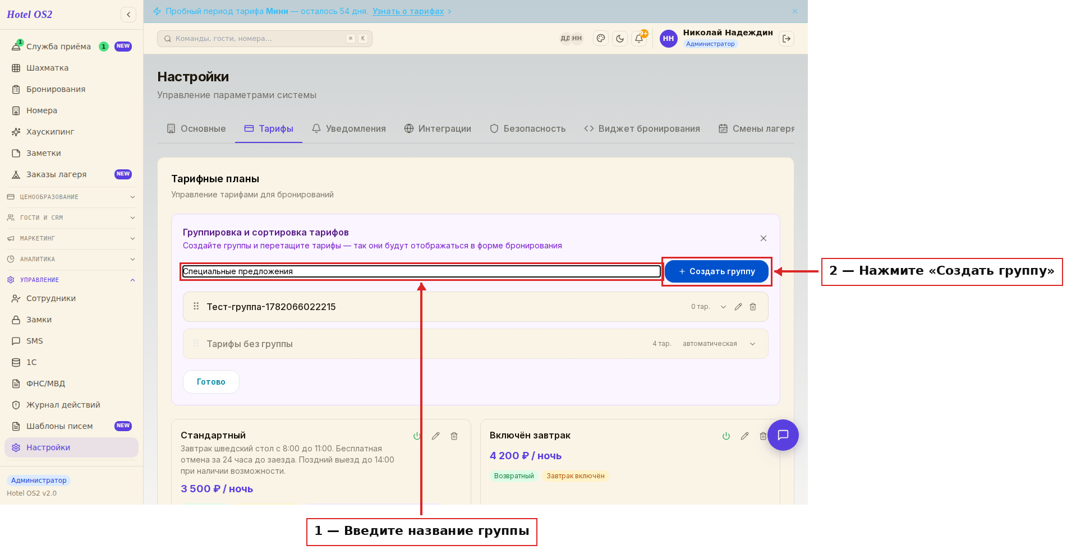Edit the Включён завтрак tariff
This screenshot has width=1076, height=559.
744,436
